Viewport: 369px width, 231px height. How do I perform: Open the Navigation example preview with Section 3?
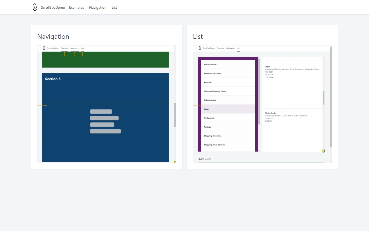(107, 104)
